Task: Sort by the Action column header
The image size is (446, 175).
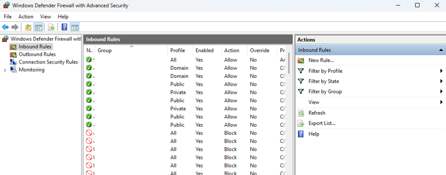Action: (234, 50)
